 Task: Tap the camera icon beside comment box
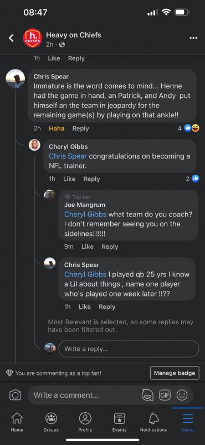click(16, 395)
